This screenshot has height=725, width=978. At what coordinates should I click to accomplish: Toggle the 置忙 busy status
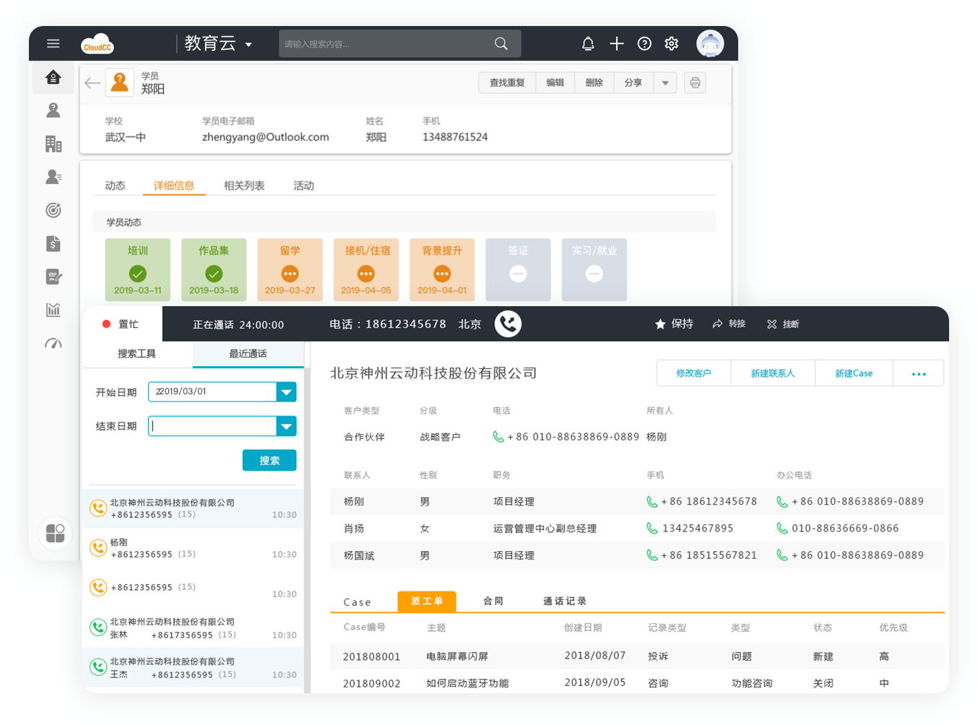point(121,324)
